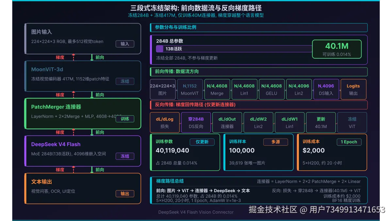Image resolution: width=392 pixels, height=221 pixels.
Task: Click 占 284B 总量 0.014% text
Action: click(x=176, y=163)
